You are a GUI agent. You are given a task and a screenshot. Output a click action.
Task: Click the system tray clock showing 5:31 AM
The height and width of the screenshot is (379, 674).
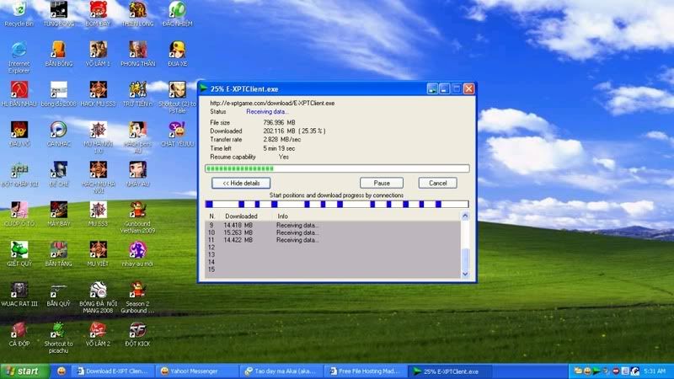click(655, 371)
